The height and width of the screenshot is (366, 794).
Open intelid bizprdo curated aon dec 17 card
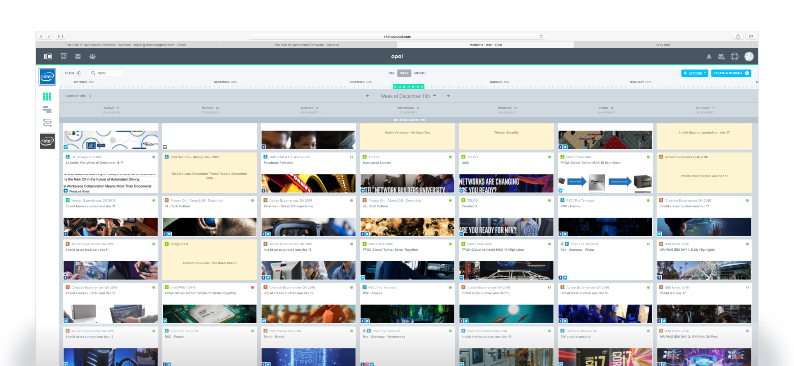pos(704,136)
